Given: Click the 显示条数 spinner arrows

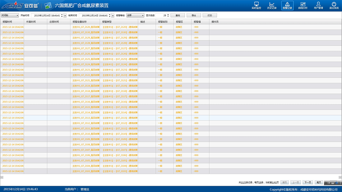Looking at the screenshot, I should click(168, 16).
